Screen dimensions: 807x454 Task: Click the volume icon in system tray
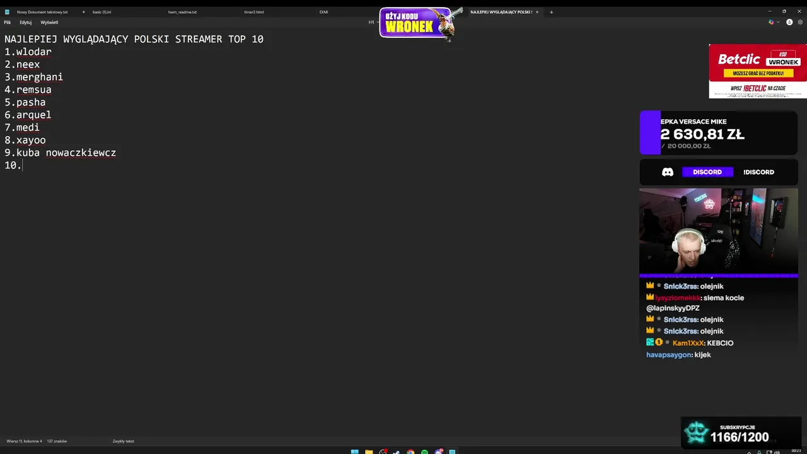point(777,452)
